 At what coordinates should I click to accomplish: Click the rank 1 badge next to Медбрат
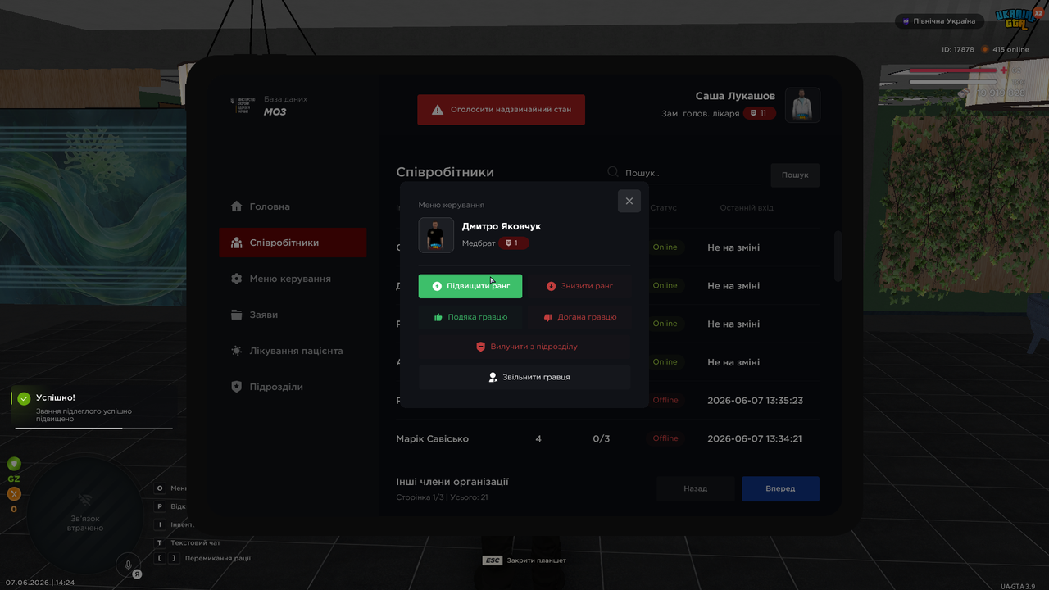point(514,243)
